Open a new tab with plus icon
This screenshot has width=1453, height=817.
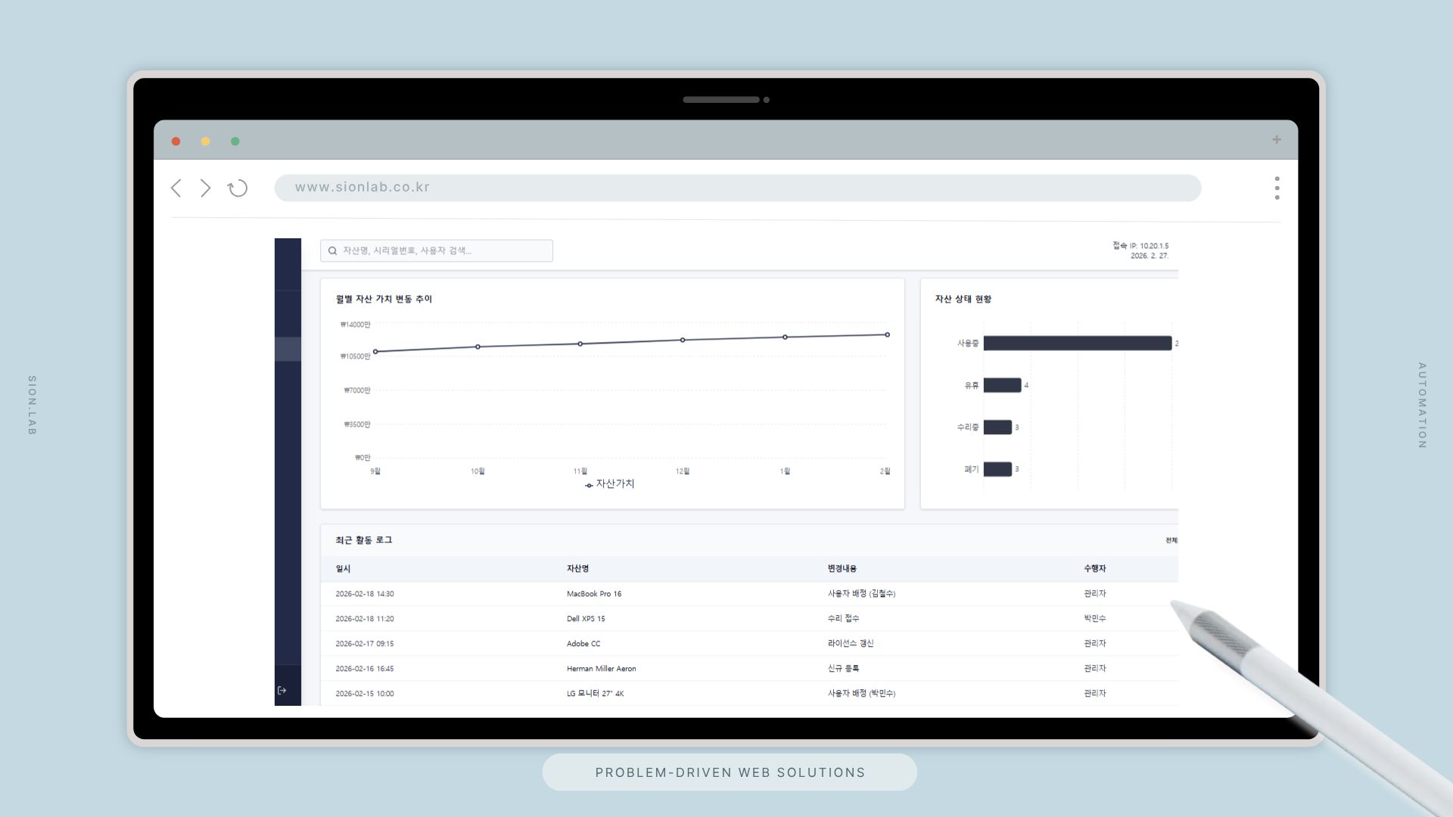point(1277,140)
